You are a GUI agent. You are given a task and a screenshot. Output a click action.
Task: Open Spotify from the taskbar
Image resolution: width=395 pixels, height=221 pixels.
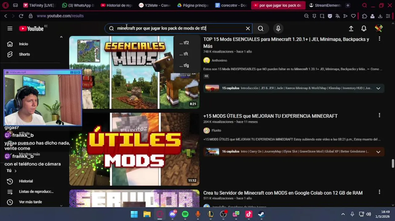click(x=185, y=214)
